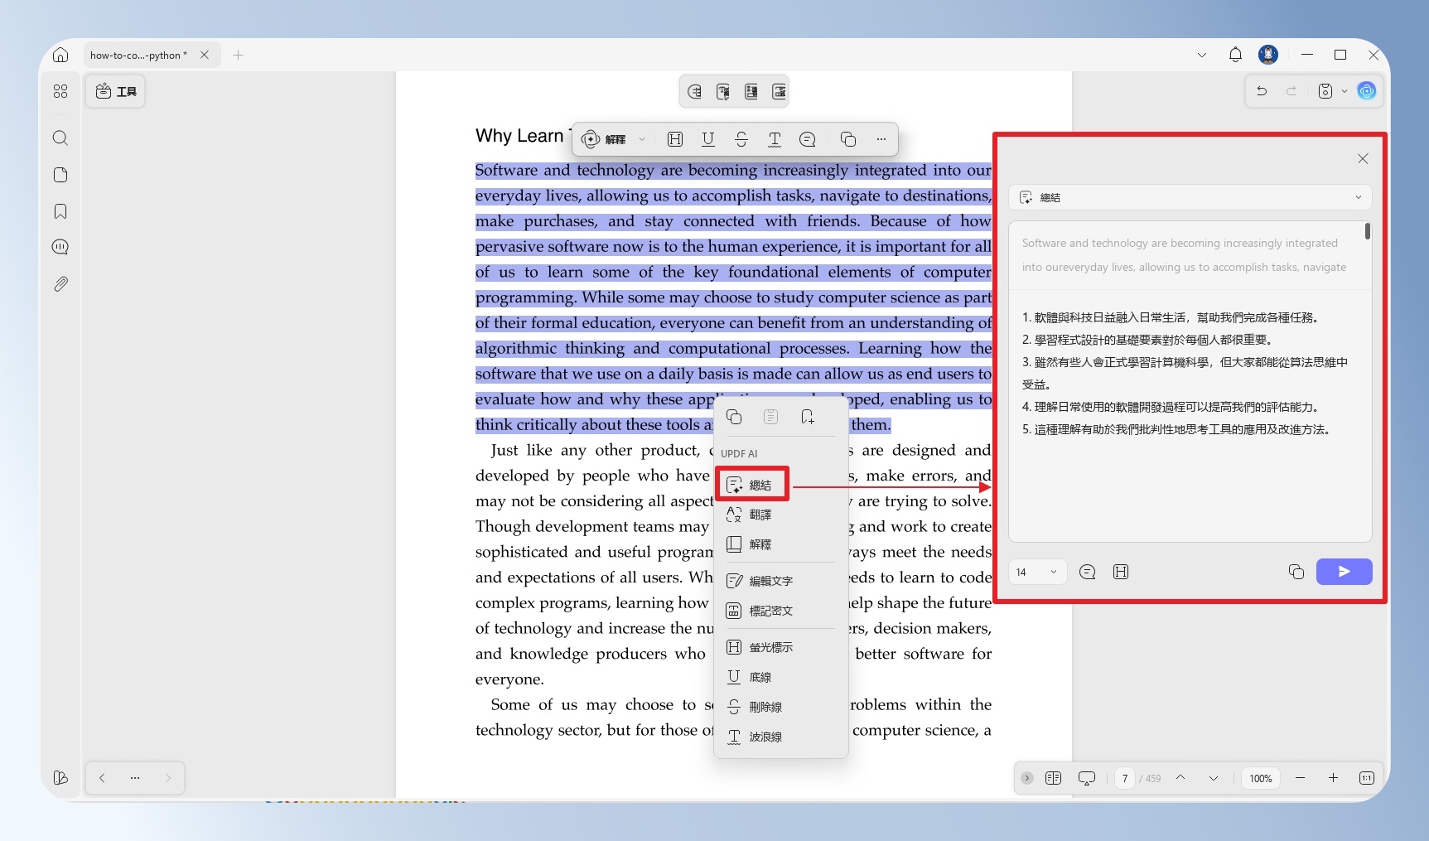
Task: Open the search icon in left sidebar
Action: 60,138
